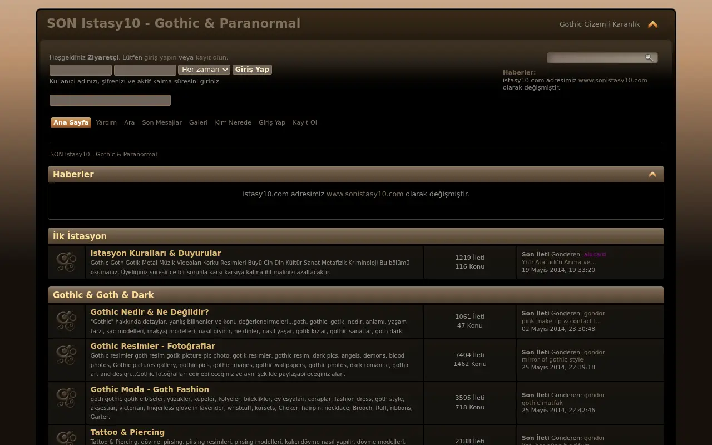Open the Kayıt Ol menu item
This screenshot has width=712, height=445.
coord(305,123)
